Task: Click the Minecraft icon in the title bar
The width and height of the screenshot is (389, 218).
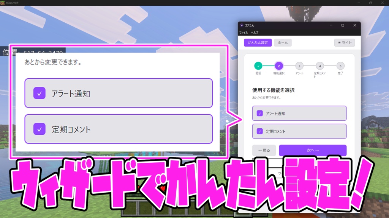Action: click(x=3, y=3)
